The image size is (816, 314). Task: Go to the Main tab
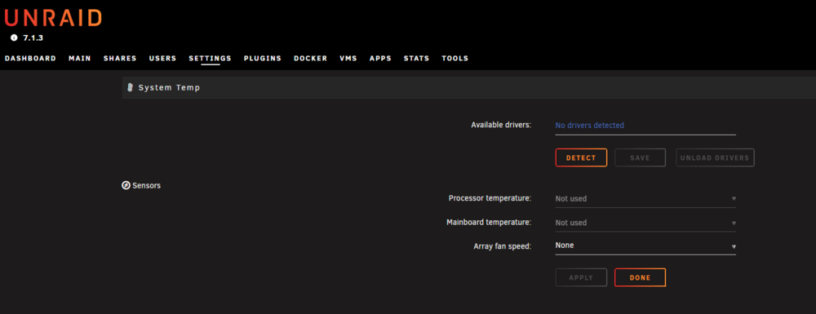(80, 58)
